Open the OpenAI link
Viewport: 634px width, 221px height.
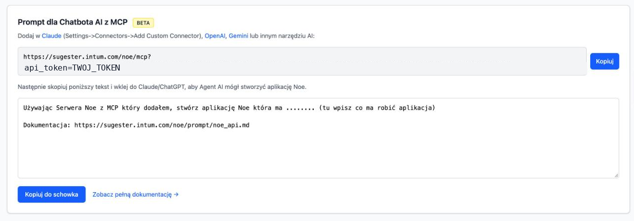215,36
